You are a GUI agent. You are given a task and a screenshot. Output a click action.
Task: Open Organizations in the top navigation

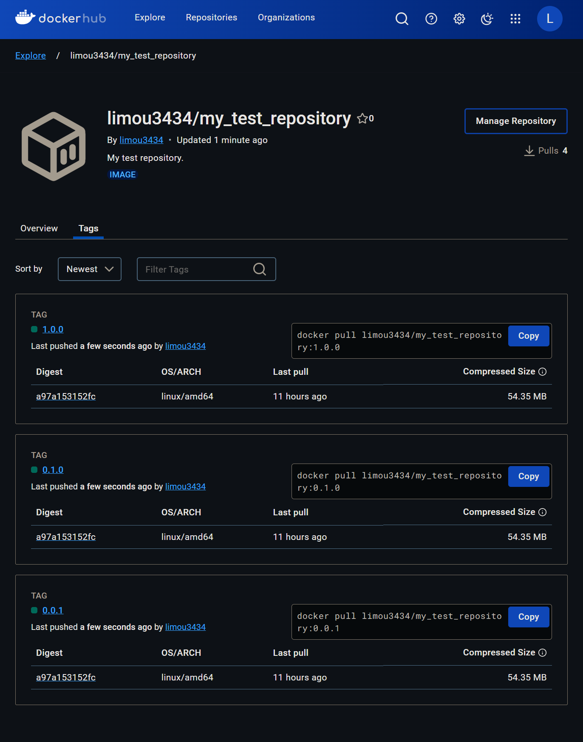point(286,17)
